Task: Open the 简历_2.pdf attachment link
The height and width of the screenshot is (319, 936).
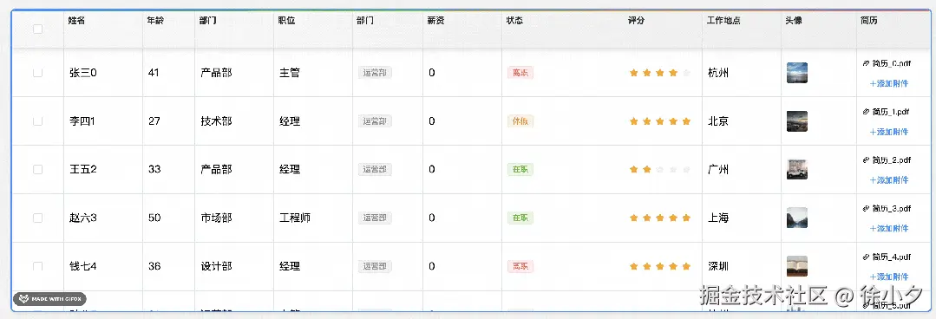Action: click(x=891, y=159)
